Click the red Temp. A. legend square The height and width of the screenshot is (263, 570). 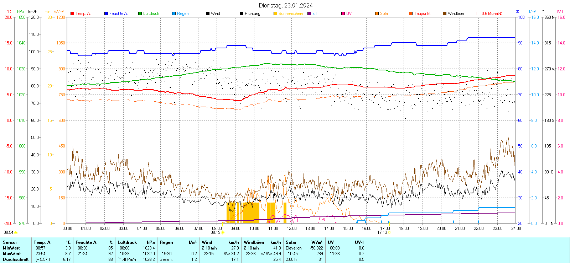[x=72, y=14]
